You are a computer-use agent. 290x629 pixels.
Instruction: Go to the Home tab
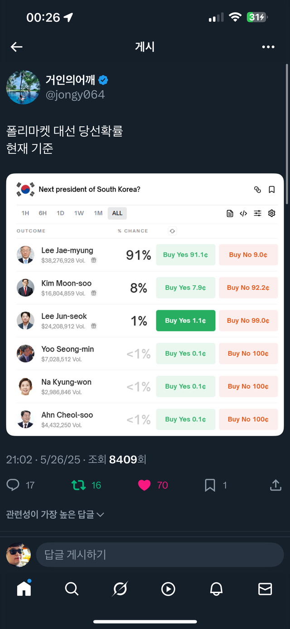click(24, 589)
